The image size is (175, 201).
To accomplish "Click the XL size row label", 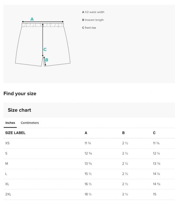I will point(7,184).
